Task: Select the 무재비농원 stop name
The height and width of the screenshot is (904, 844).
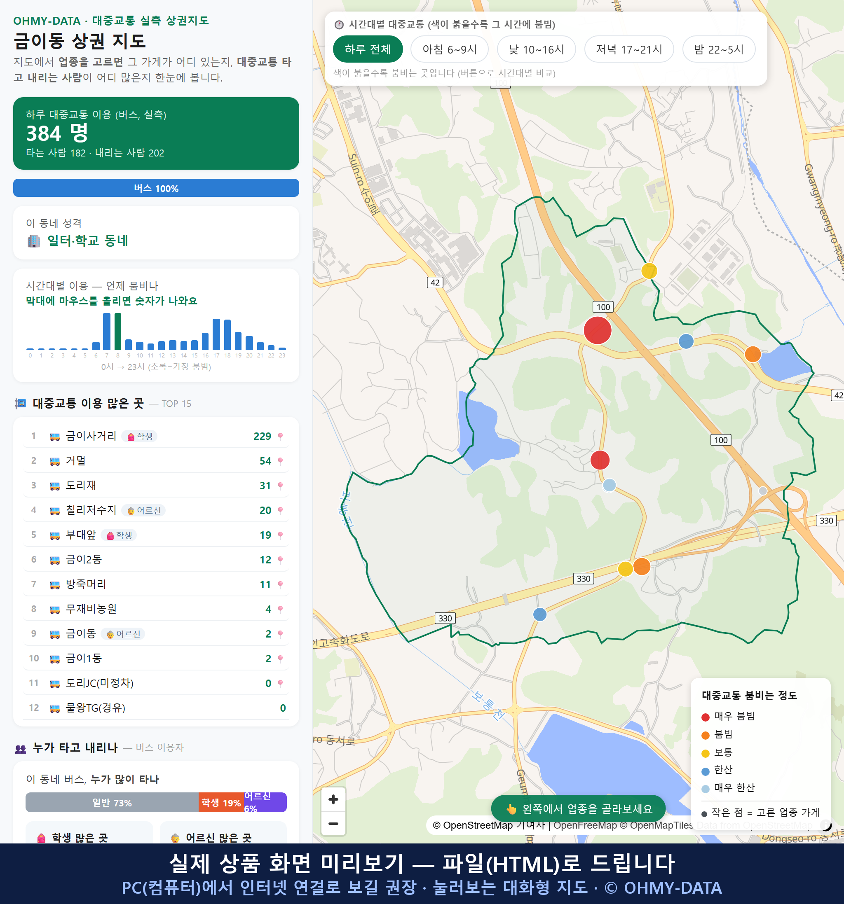Action: [91, 609]
